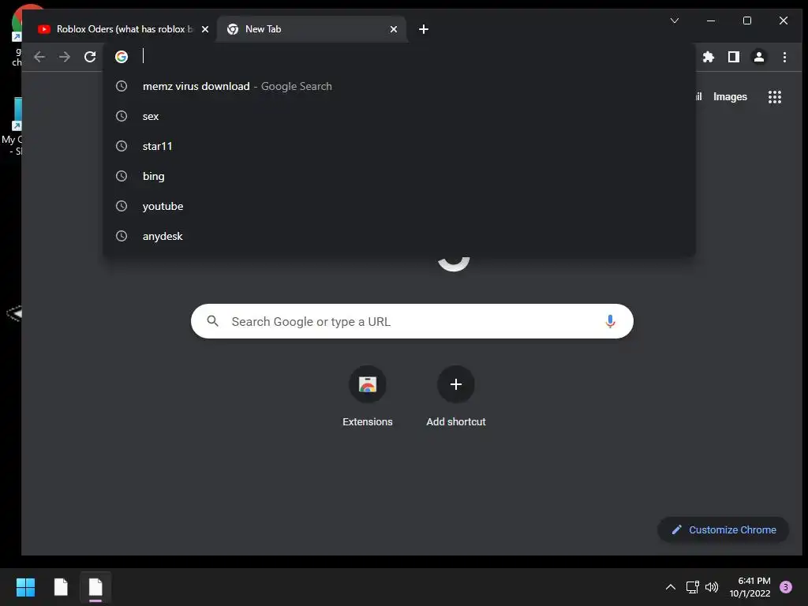Open the network status tray icon
The height and width of the screenshot is (606, 808).
(x=692, y=587)
